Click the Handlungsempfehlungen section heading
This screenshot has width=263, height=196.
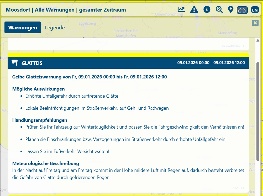(40, 120)
